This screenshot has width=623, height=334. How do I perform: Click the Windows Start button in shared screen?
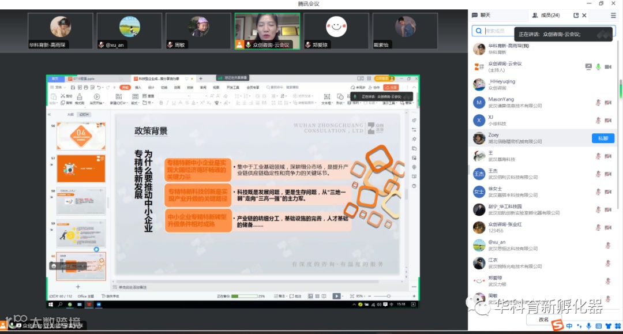[x=50, y=305]
